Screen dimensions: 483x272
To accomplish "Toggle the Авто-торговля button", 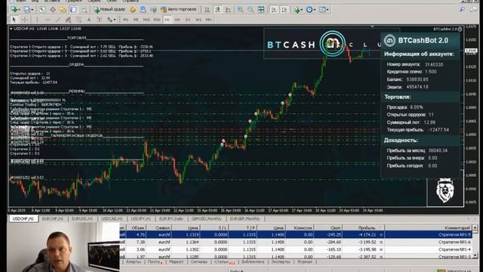I will point(178,10).
